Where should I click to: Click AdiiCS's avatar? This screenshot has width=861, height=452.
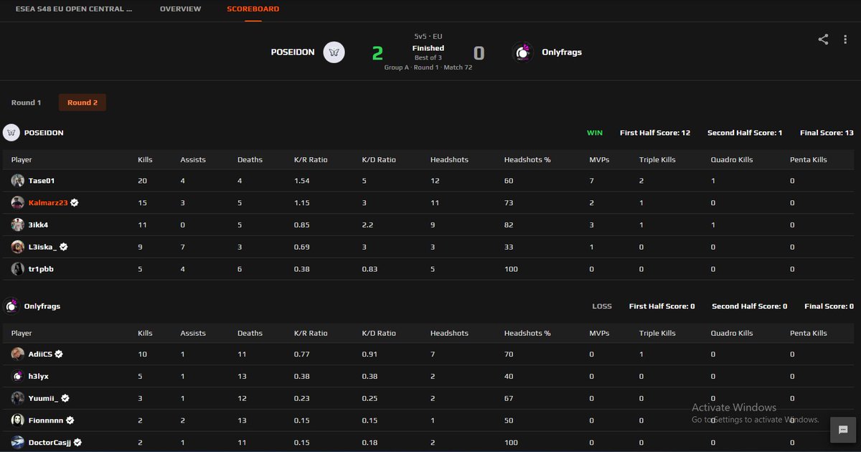18,354
